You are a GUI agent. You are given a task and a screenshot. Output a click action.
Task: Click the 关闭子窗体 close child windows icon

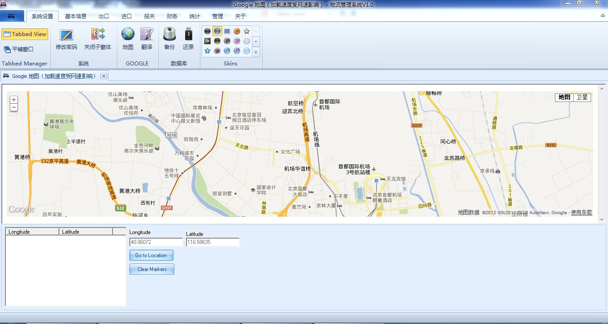[x=98, y=38]
